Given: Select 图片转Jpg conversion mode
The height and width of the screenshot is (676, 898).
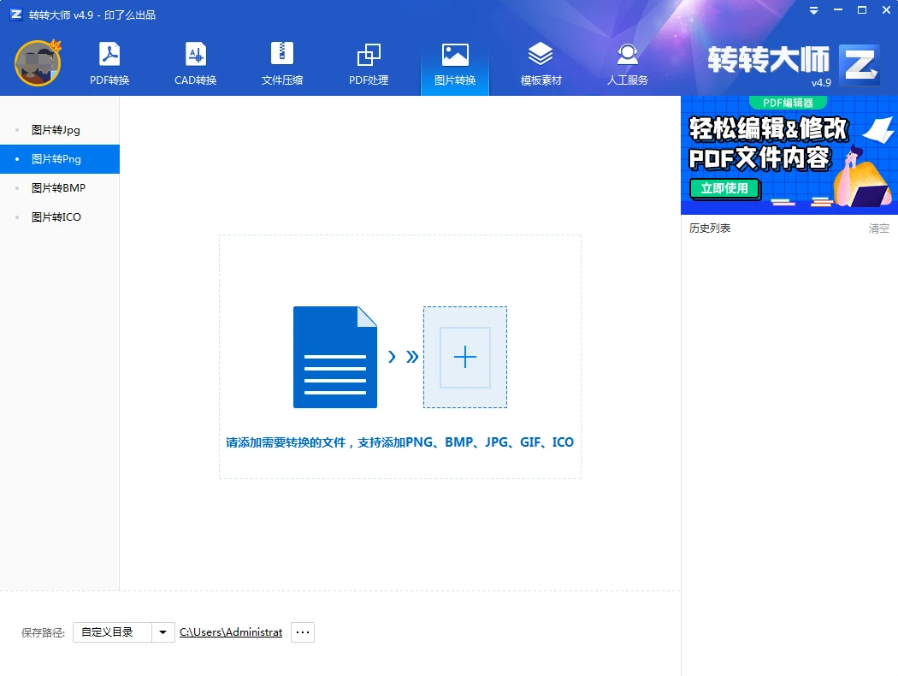Looking at the screenshot, I should (57, 129).
